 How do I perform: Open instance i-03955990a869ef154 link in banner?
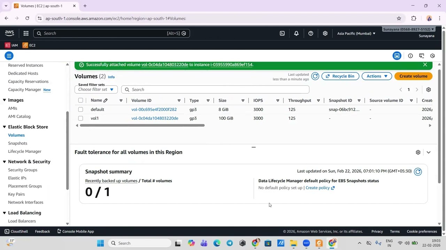231,65
